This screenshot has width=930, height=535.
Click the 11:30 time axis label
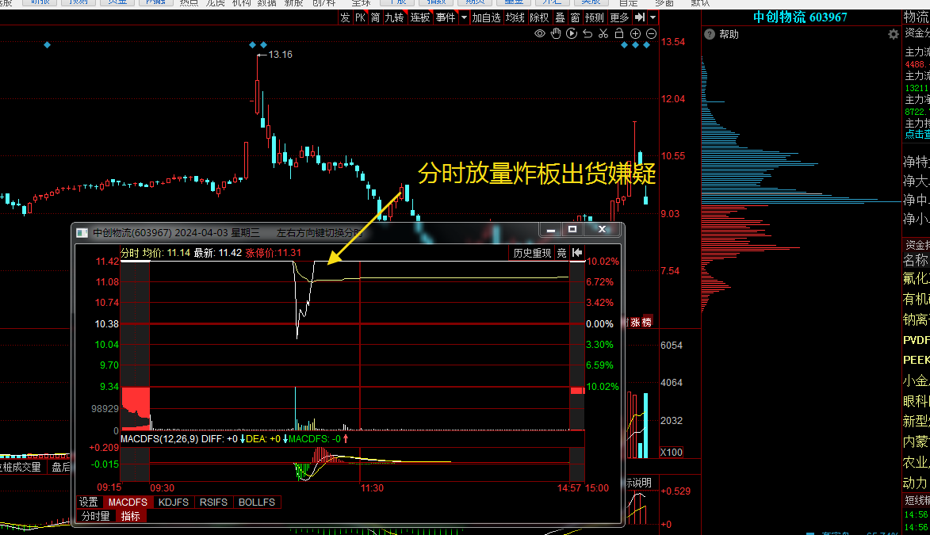(x=372, y=488)
